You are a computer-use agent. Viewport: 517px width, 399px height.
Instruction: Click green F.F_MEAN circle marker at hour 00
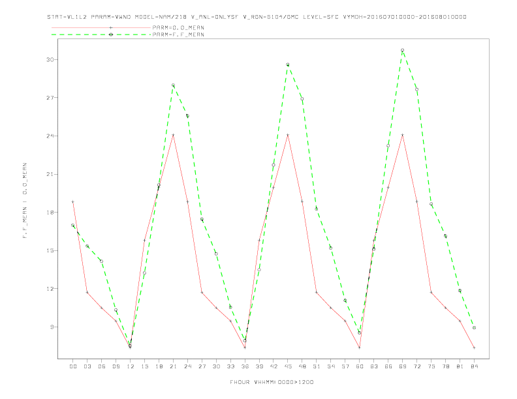point(73,225)
